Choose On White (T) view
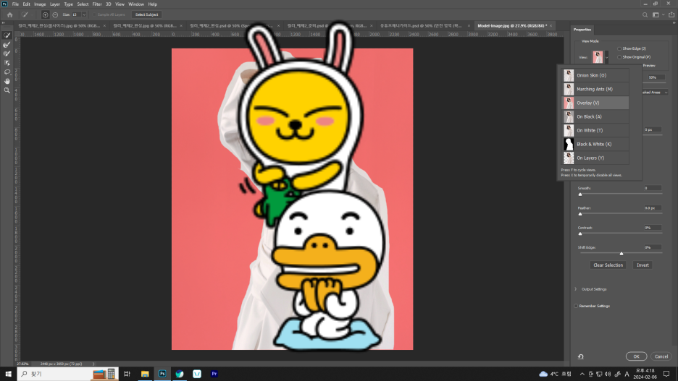The height and width of the screenshot is (381, 678). point(595,130)
